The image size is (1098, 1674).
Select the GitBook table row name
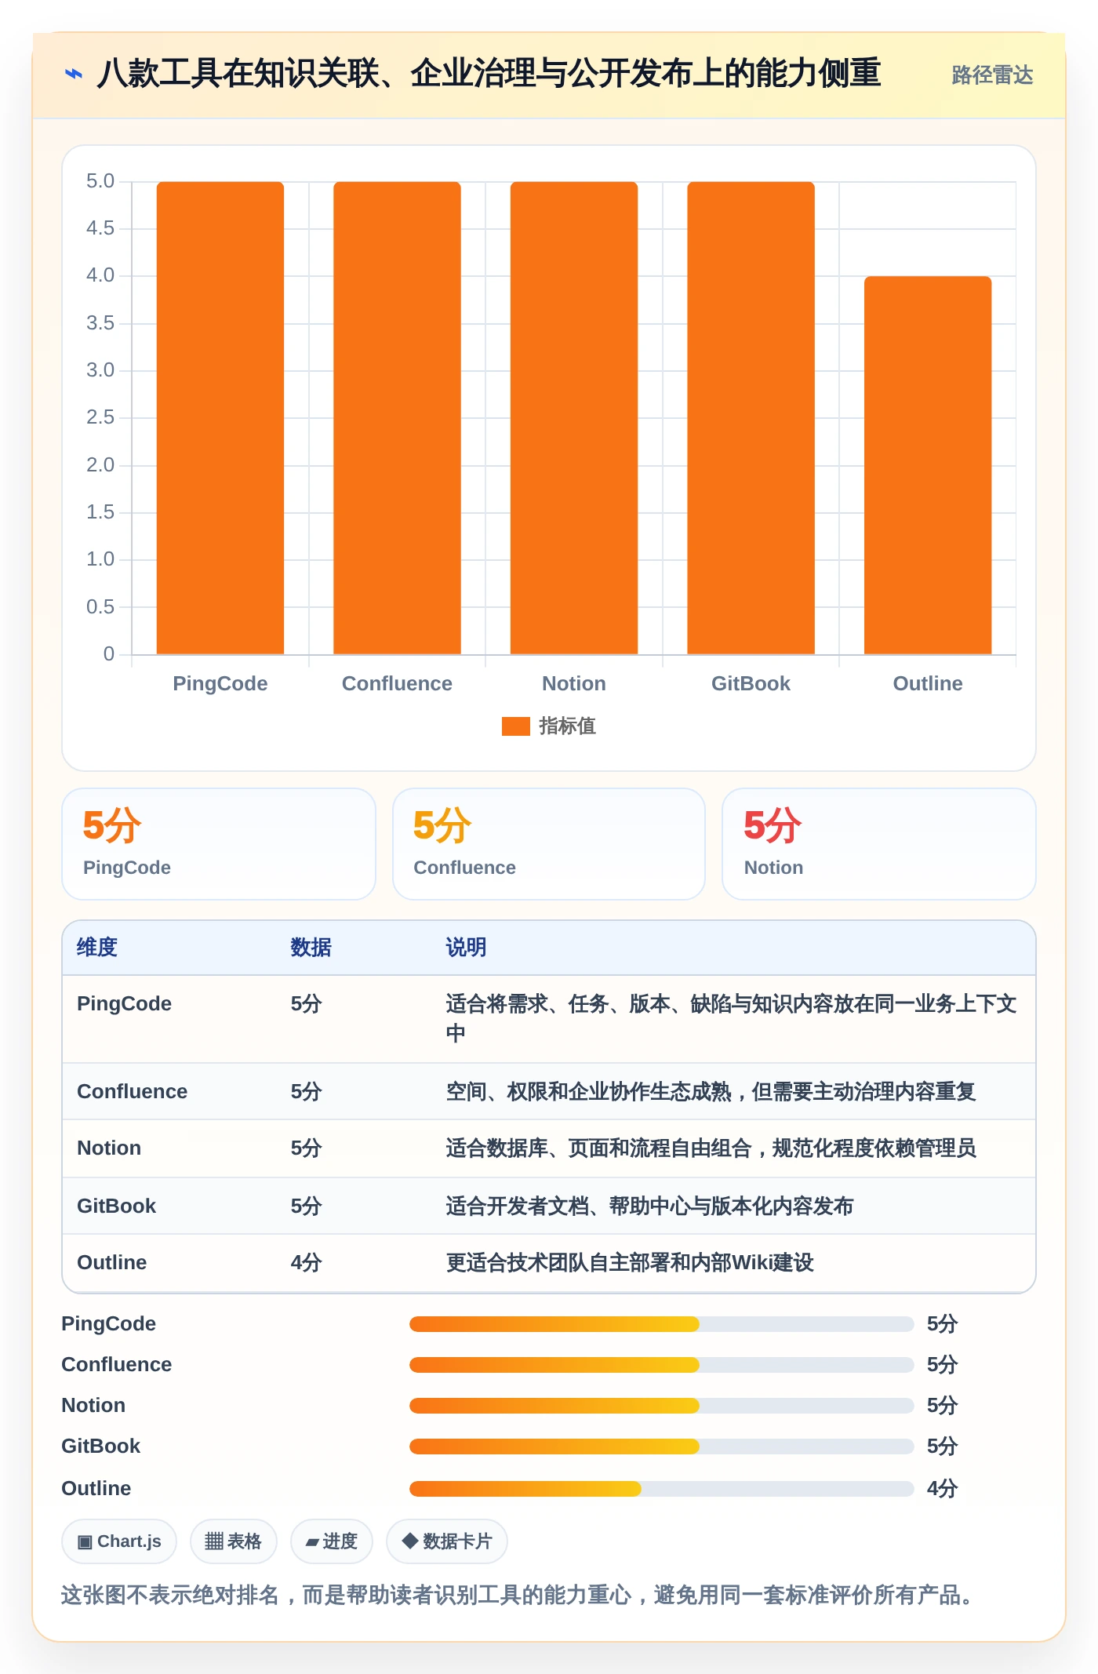pos(116,1206)
